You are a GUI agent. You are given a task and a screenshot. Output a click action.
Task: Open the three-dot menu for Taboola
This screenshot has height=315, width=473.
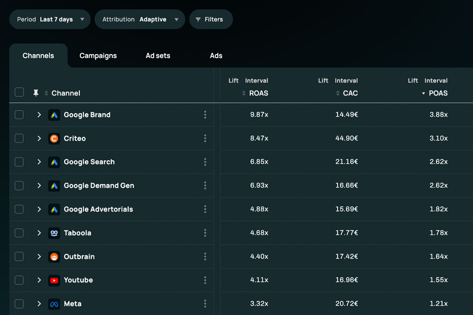coord(205,233)
